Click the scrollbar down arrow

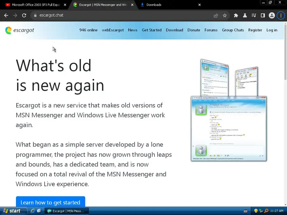click(x=285, y=205)
